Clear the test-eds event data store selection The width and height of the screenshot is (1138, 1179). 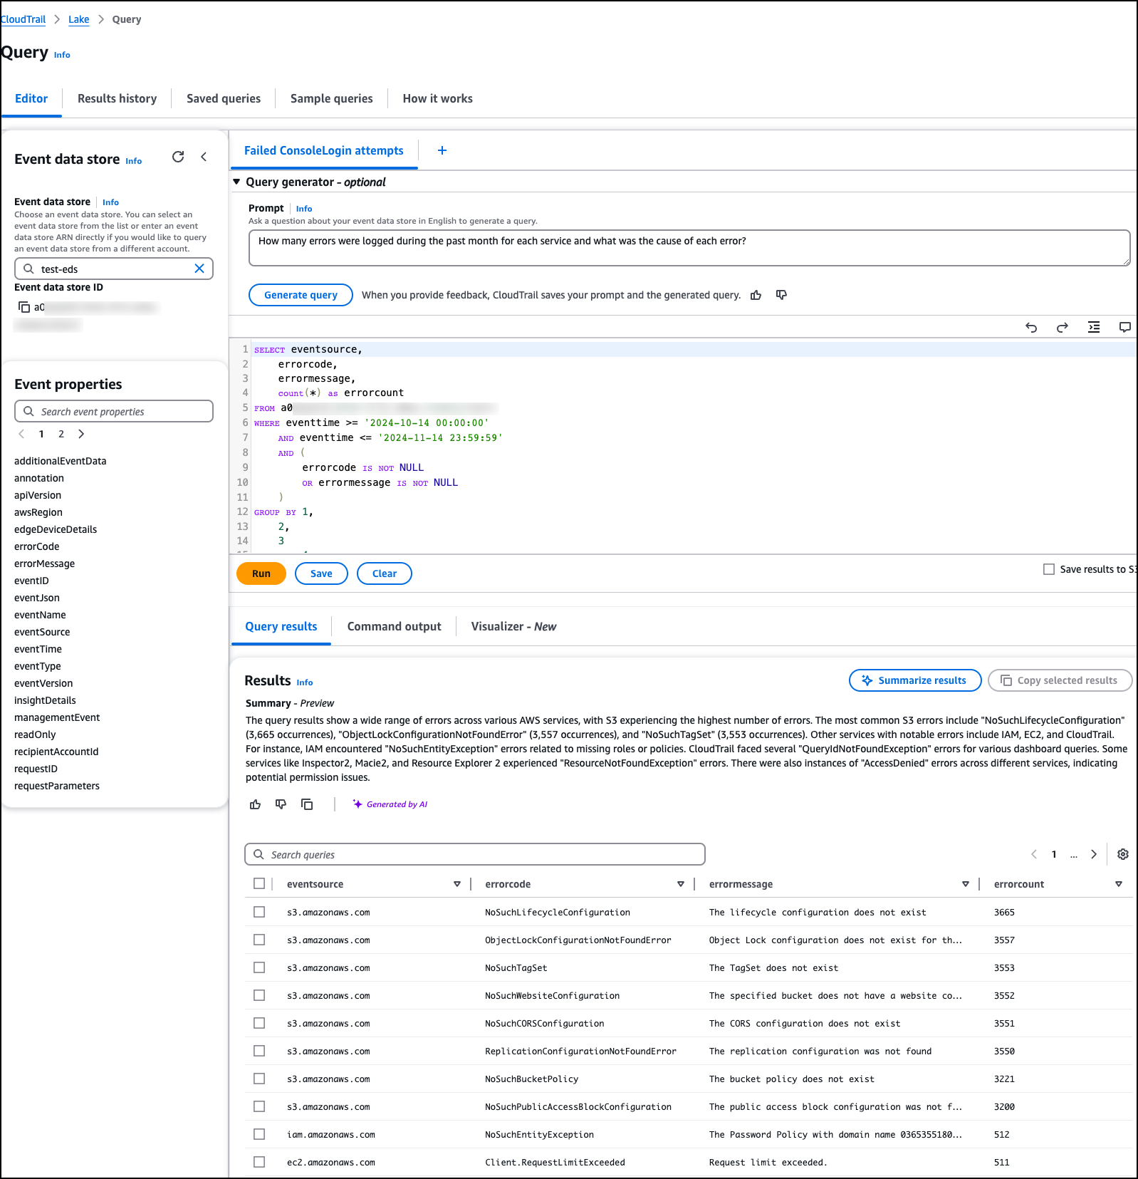point(199,269)
